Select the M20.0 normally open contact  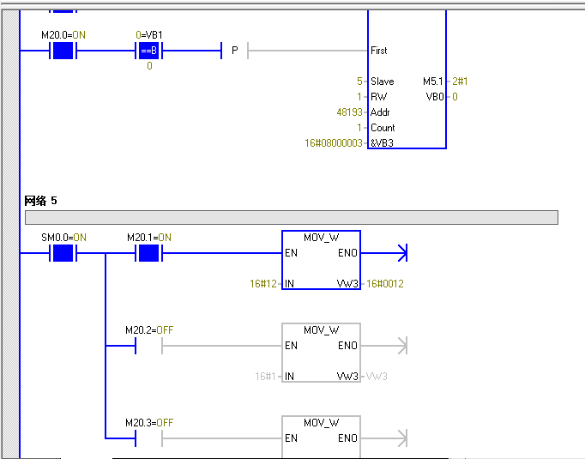pos(63,51)
